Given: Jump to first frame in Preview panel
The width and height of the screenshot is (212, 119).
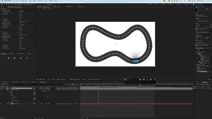Looking at the screenshot, I should pos(199,21).
